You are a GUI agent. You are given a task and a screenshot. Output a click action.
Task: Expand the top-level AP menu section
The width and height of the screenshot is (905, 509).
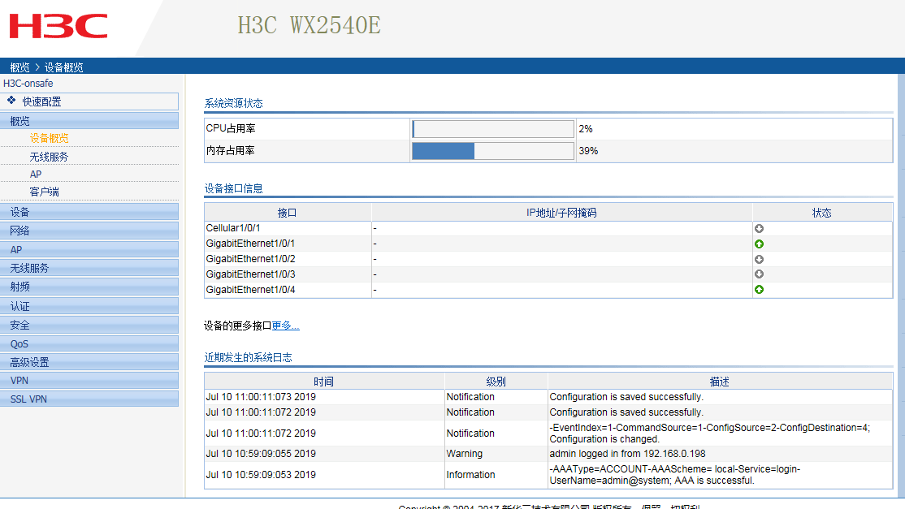[x=89, y=249]
